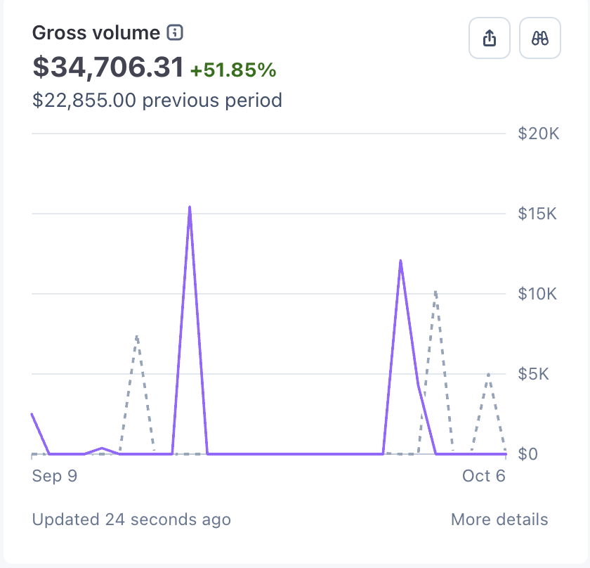Image resolution: width=590 pixels, height=568 pixels.
Task: Open the share/export chart button
Action: click(489, 38)
